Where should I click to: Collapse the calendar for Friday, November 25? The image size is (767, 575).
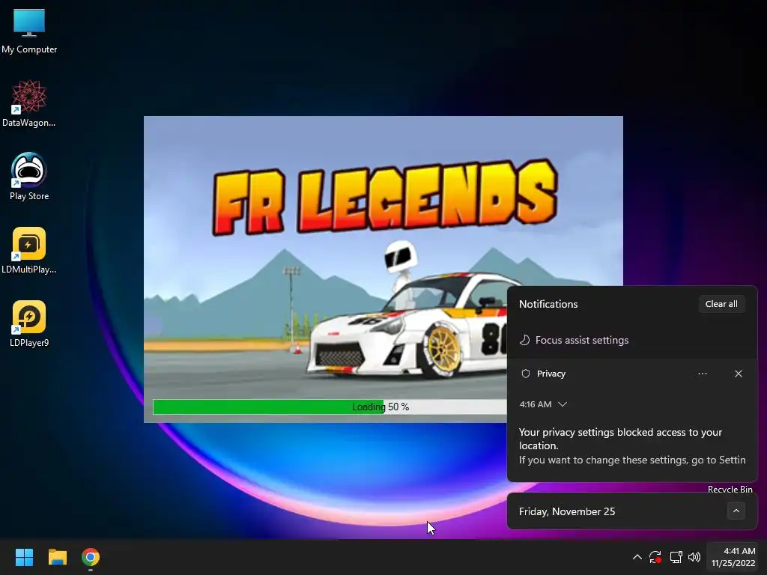(736, 511)
